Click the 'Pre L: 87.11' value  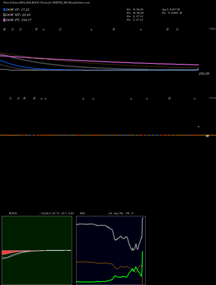[x=135, y=16]
